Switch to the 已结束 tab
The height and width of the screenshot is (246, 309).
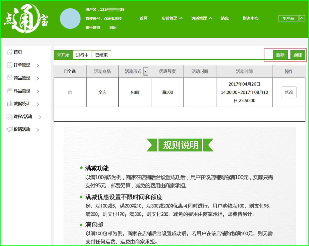pos(101,55)
